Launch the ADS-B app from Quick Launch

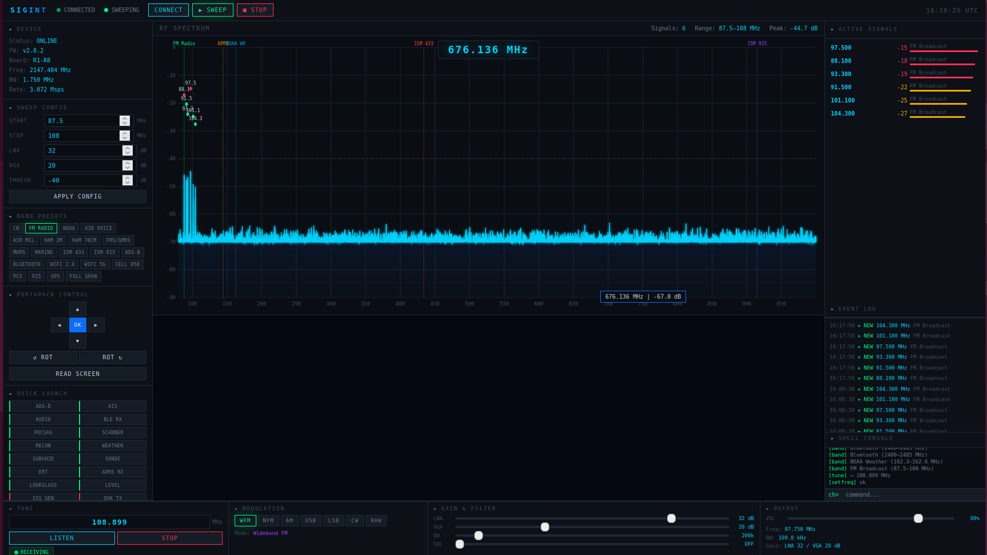click(x=43, y=406)
